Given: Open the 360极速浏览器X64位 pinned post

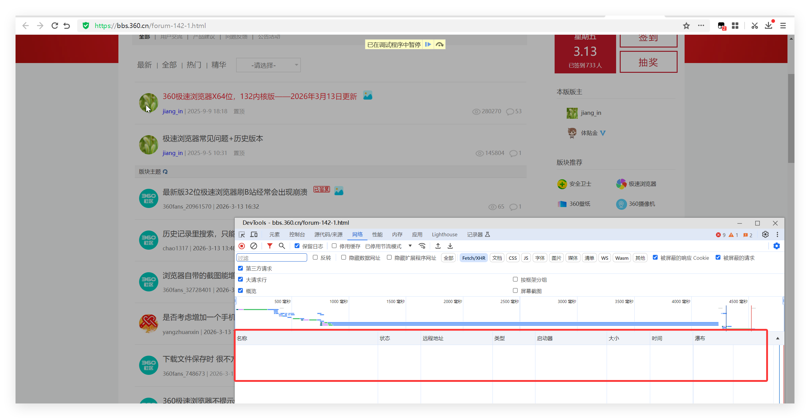Looking at the screenshot, I should [x=260, y=96].
